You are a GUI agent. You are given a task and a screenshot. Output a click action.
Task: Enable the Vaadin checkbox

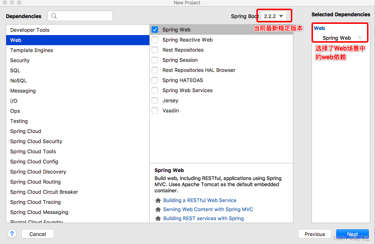coord(155,111)
